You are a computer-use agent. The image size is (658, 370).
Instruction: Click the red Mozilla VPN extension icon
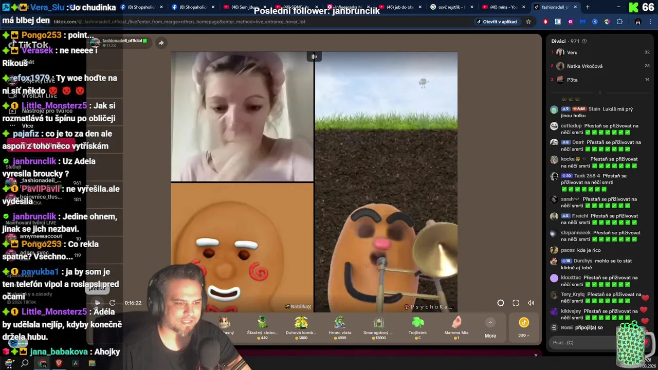pos(545,22)
